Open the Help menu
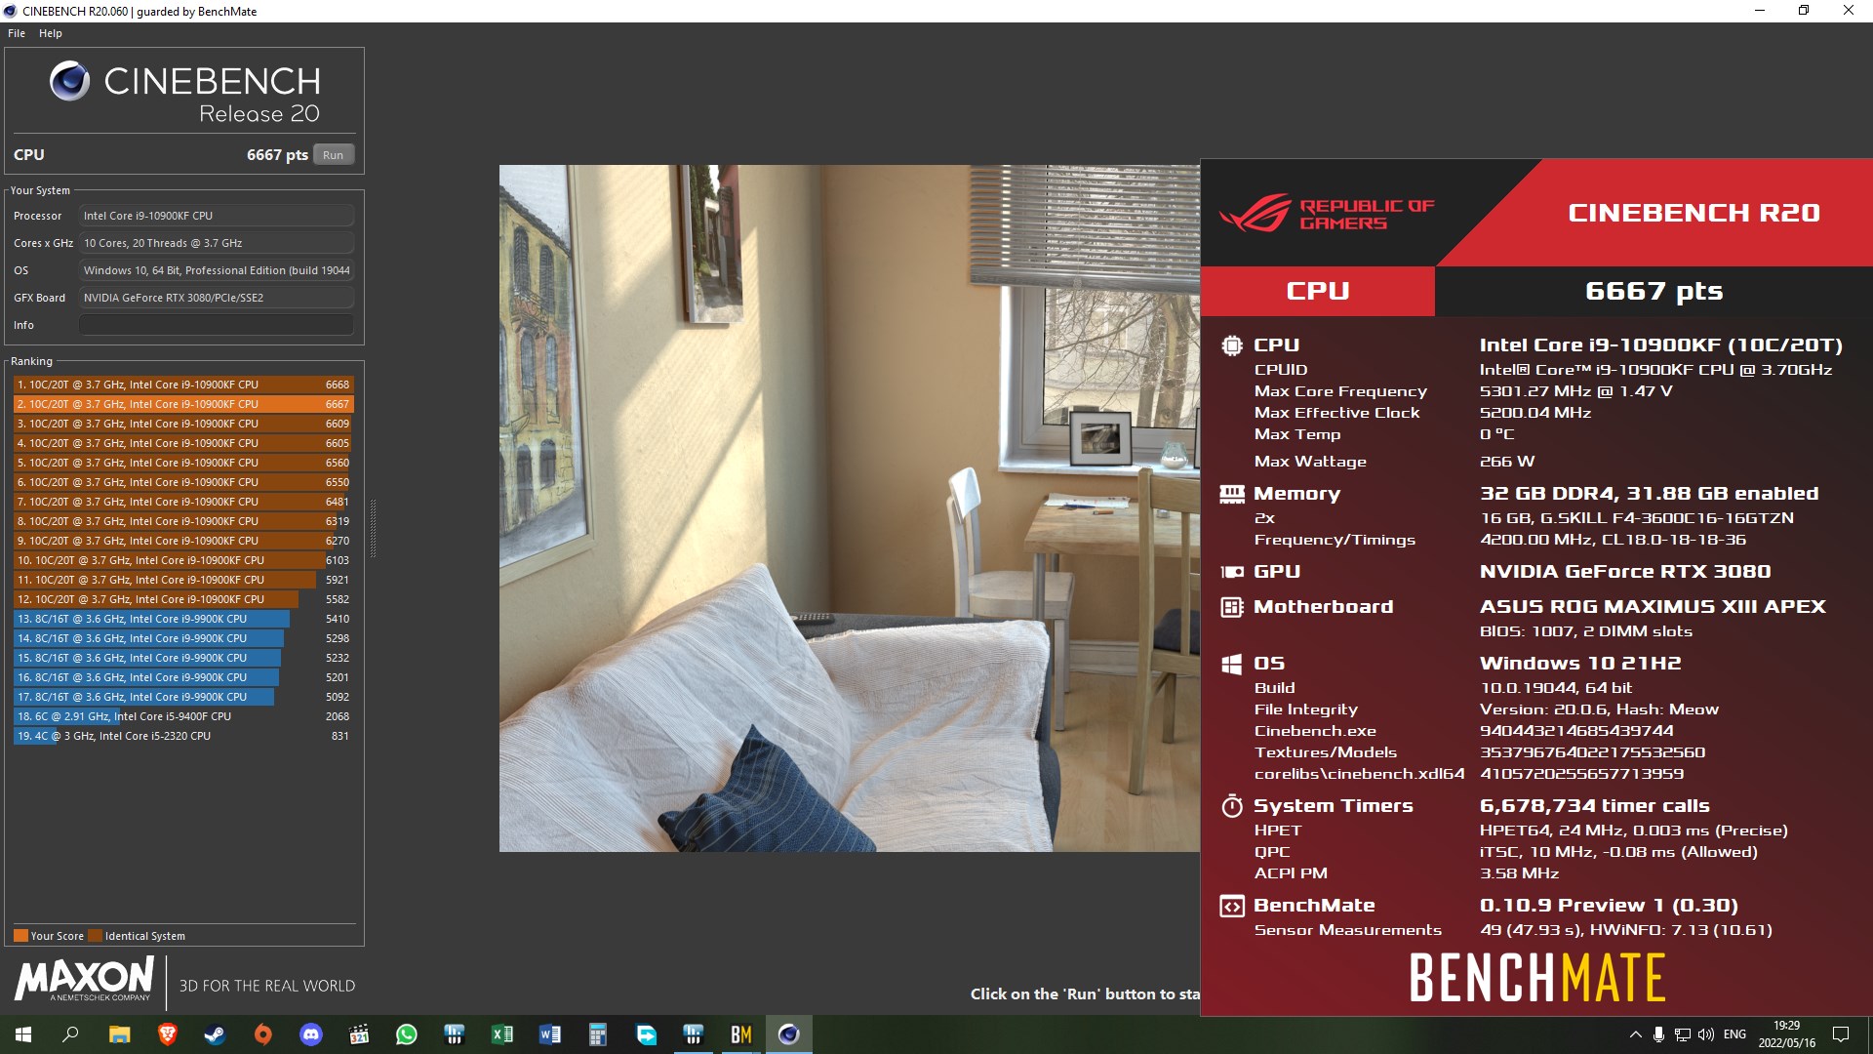 (51, 33)
